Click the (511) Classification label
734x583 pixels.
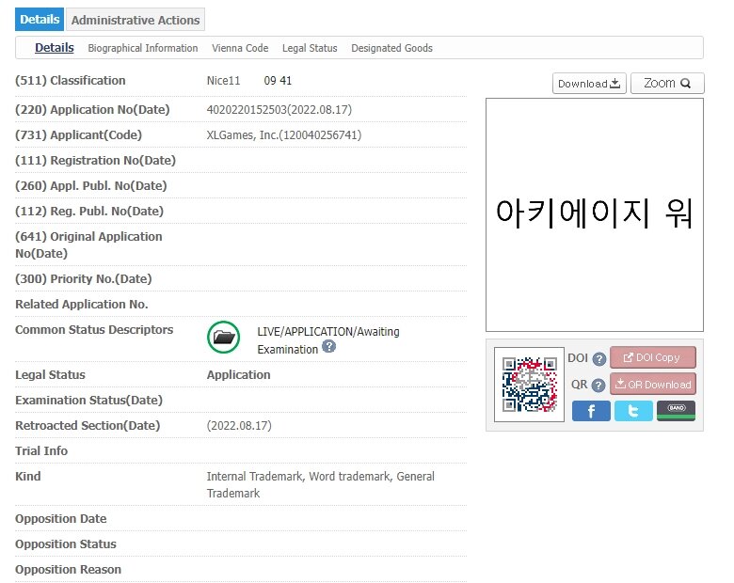[x=71, y=81]
